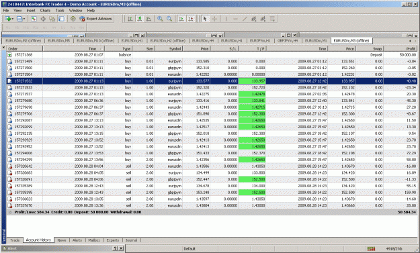
Task: Select the Vertical Line drawing tool
Action: pyautogui.click(x=226, y=19)
